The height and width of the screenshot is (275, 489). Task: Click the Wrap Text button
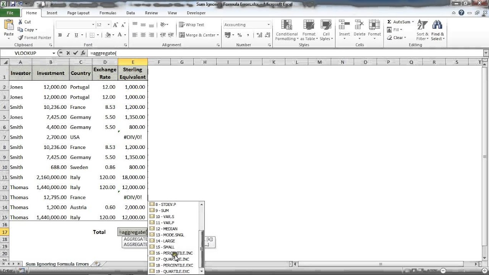tap(191, 24)
